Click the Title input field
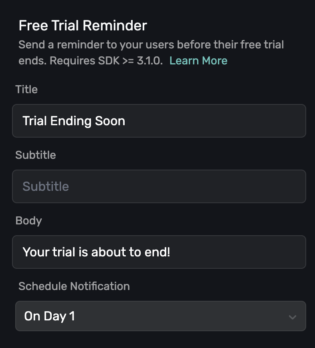 (x=159, y=121)
